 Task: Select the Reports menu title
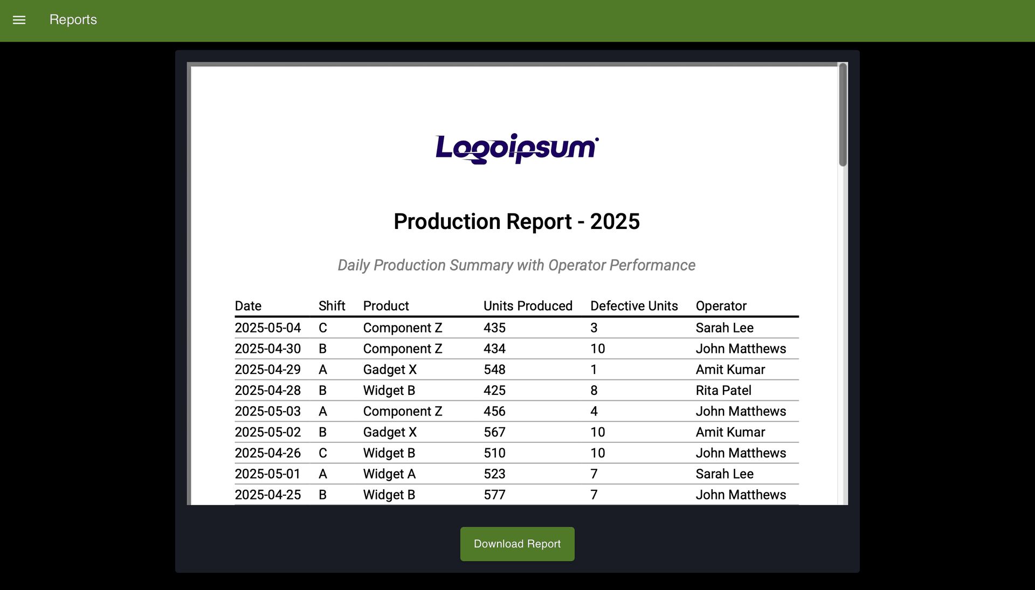[x=73, y=19]
